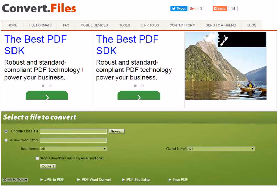Open LINK TO US page
The image size is (278, 186).
click(150, 25)
